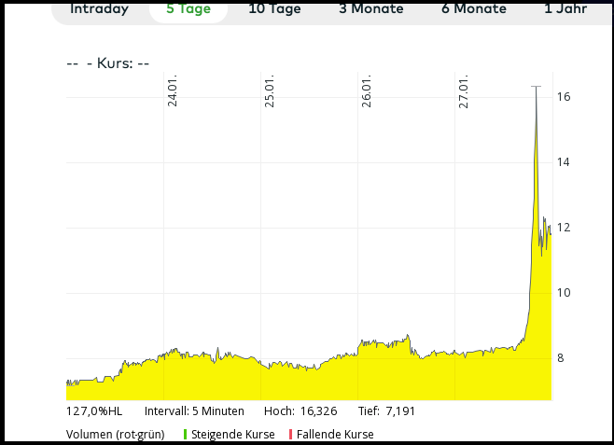Show the 1 Jahr chart
The height and width of the screenshot is (445, 614).
(x=566, y=9)
